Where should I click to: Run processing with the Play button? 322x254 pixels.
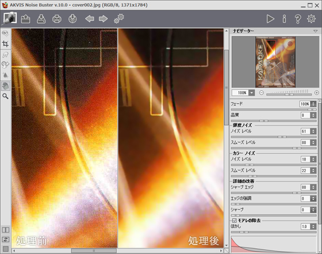point(270,18)
